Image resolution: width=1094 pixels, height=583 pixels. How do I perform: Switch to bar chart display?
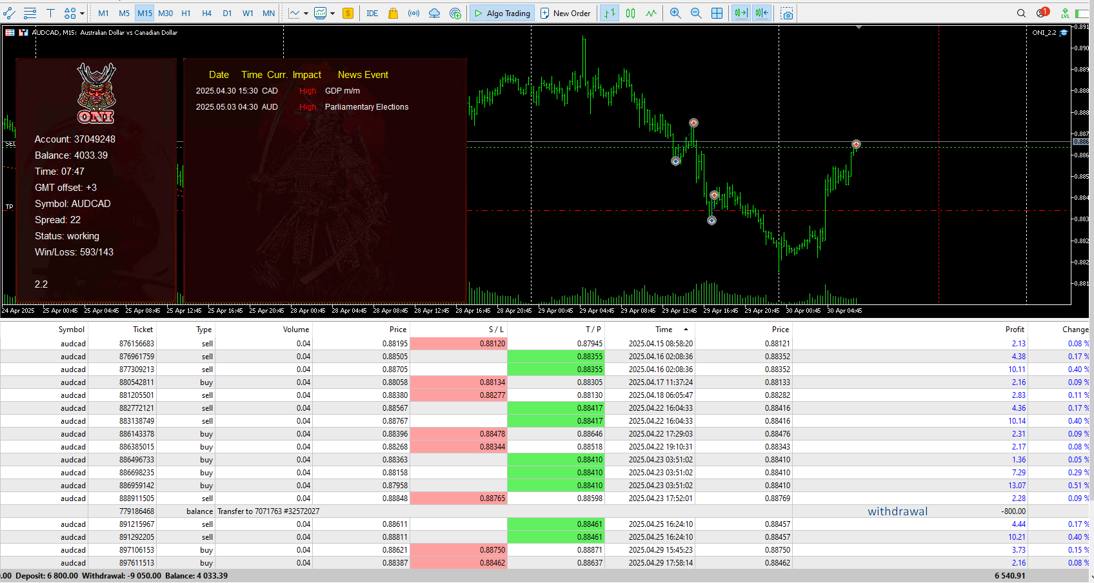[610, 13]
